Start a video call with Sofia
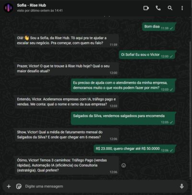 [146, 8]
